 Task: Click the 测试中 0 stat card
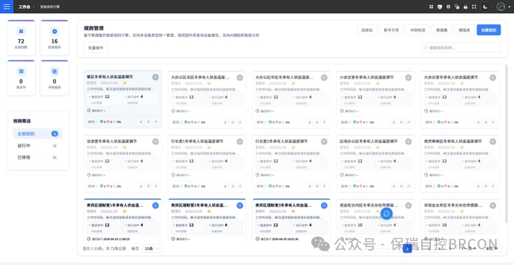click(x=21, y=78)
